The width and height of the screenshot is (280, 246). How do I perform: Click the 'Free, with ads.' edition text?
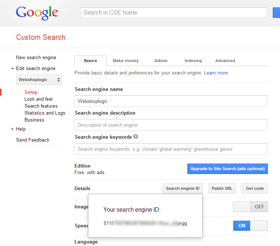coord(90,172)
